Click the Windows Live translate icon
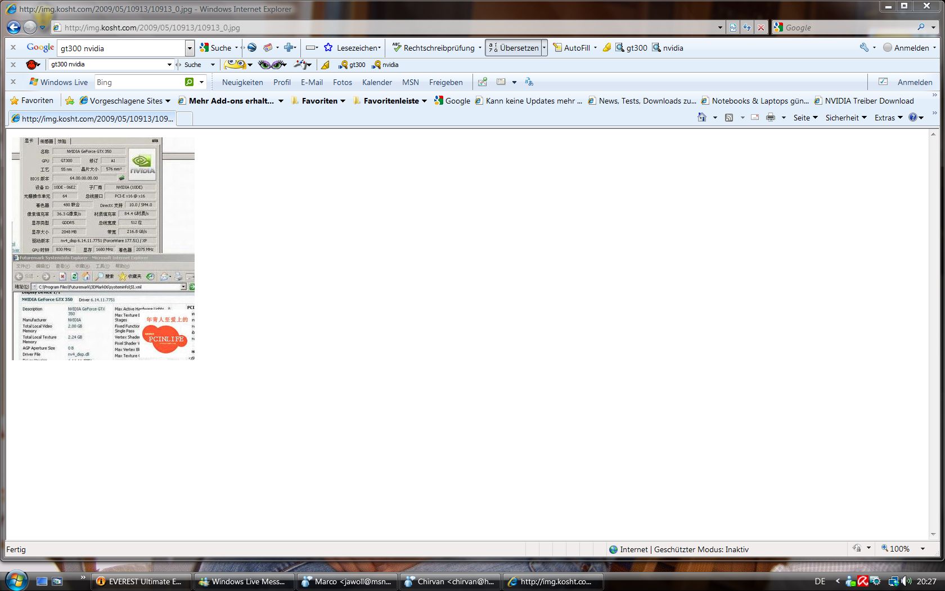Image resolution: width=945 pixels, height=591 pixels. pyautogui.click(x=529, y=82)
